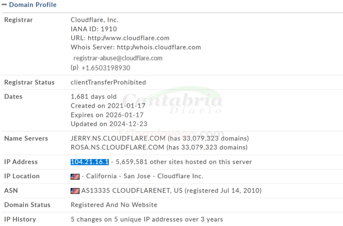Click the IANA ID: 1910 text
The height and width of the screenshot is (226, 343).
pyautogui.click(x=94, y=29)
